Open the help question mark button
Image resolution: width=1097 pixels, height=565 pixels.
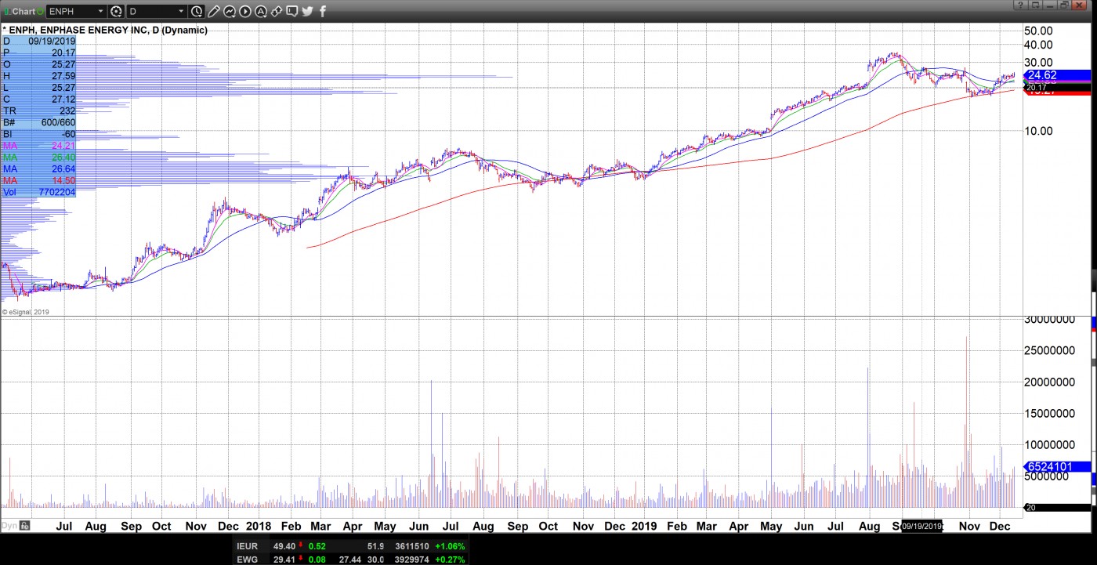[1021, 5]
